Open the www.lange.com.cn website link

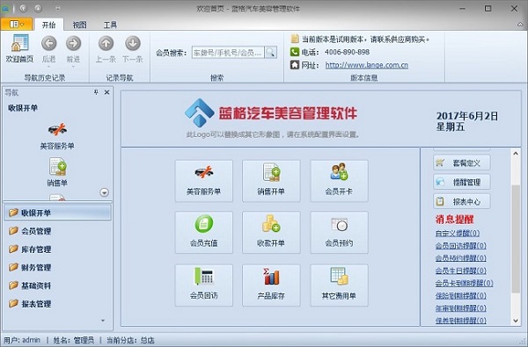366,65
